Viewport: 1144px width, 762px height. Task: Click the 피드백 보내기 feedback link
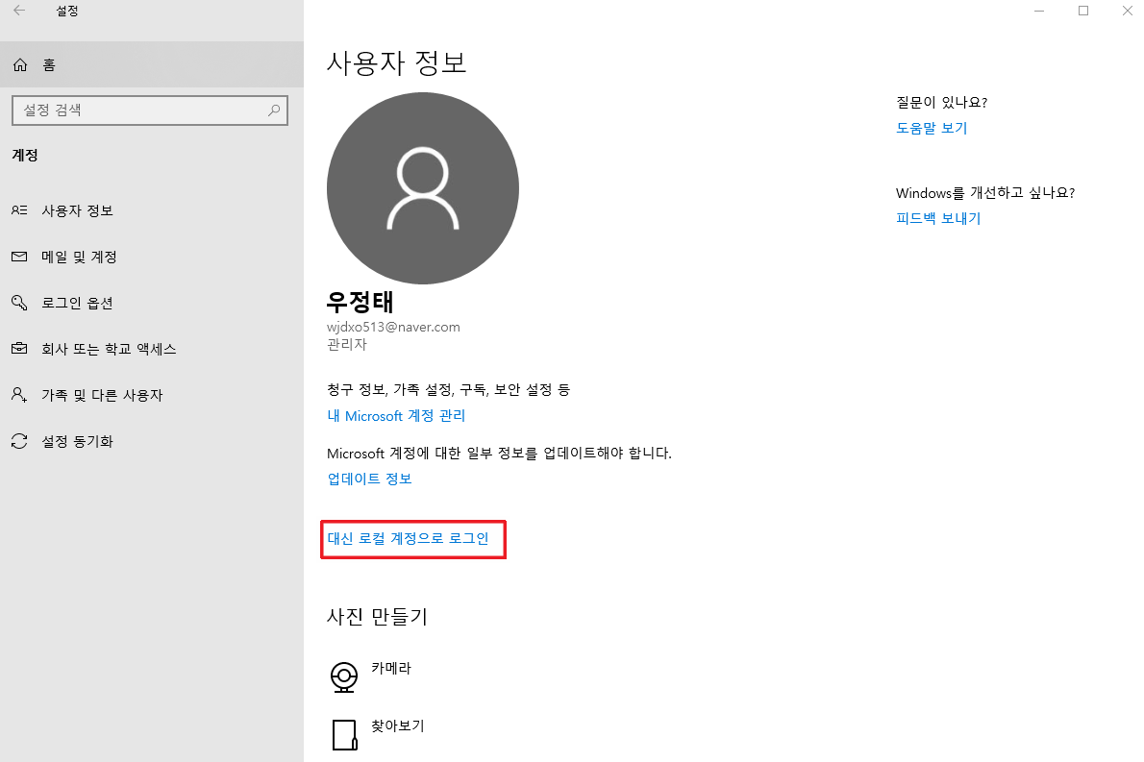coord(938,217)
